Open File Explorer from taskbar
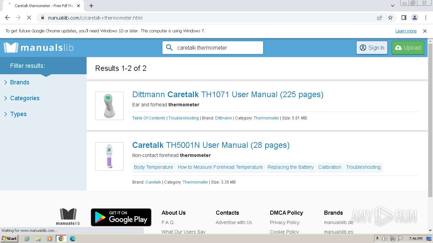 coord(38,239)
